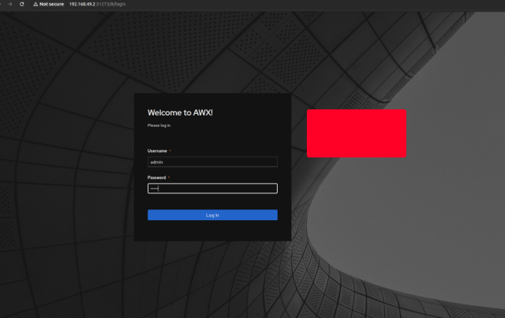Viewport: 505px width, 318px height.
Task: Open the Not secure site info label
Action: click(x=51, y=4)
